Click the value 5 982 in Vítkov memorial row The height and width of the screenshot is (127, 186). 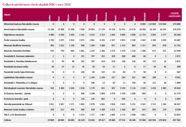[x=82, y=104]
